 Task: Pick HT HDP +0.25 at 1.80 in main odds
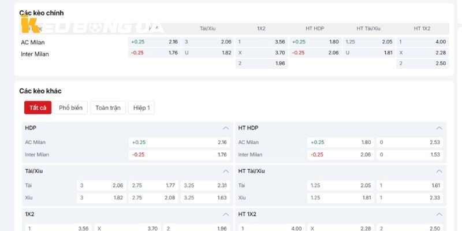[315, 42]
